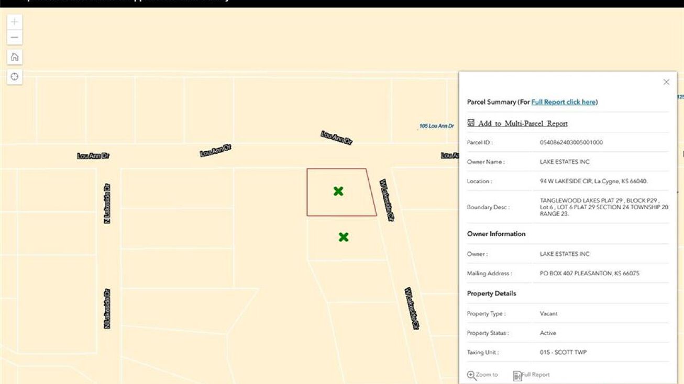The width and height of the screenshot is (684, 384).
Task: Click Add to Multi-Parcel Report
Action: [517, 123]
